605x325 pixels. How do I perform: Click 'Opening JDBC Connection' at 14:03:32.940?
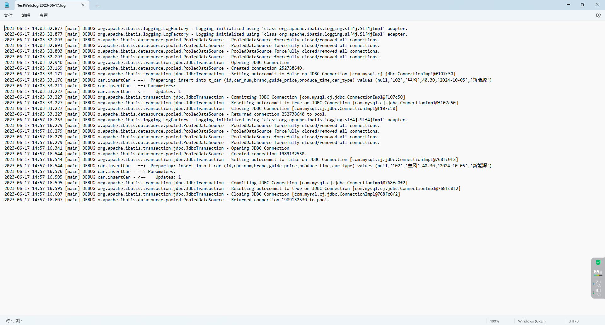click(260, 63)
